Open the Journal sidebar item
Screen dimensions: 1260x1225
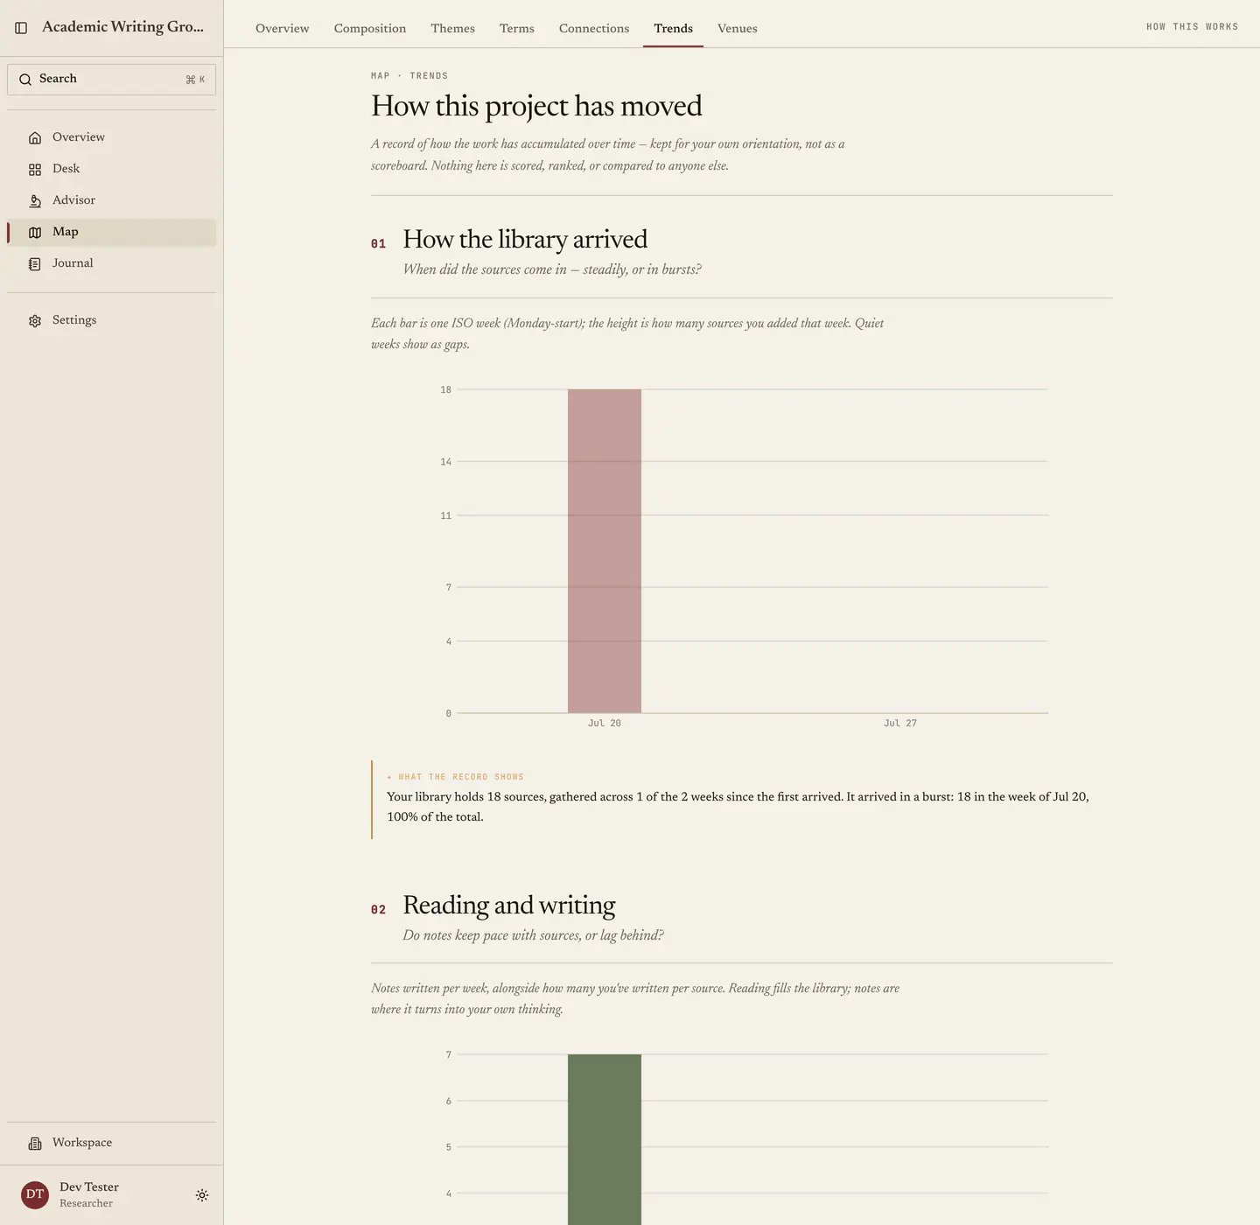(x=111, y=263)
